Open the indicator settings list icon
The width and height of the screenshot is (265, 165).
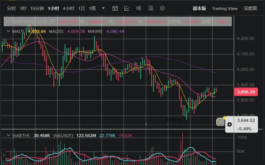click(151, 8)
